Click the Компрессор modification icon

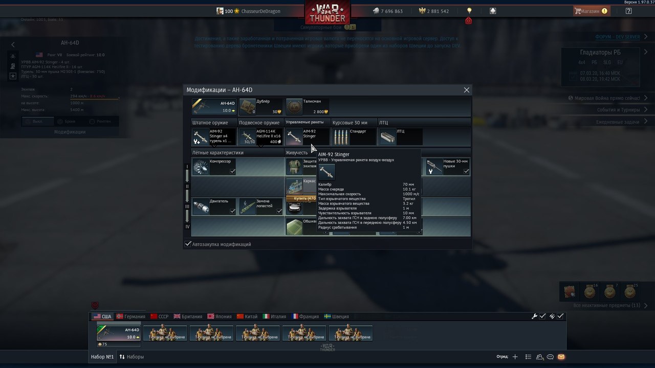coord(201,167)
